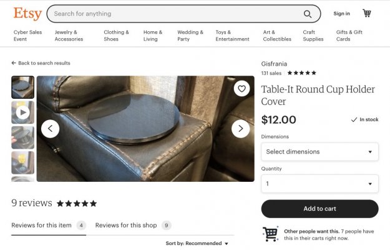
Task: Click the Etsy logo
Action: [27, 14]
